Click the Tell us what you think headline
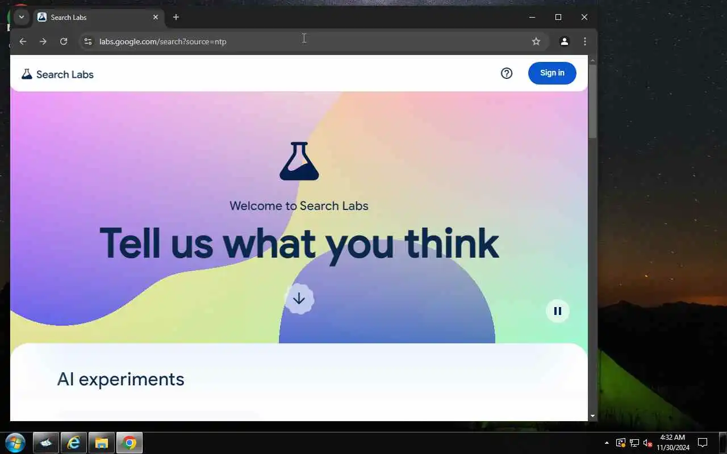 point(299,244)
